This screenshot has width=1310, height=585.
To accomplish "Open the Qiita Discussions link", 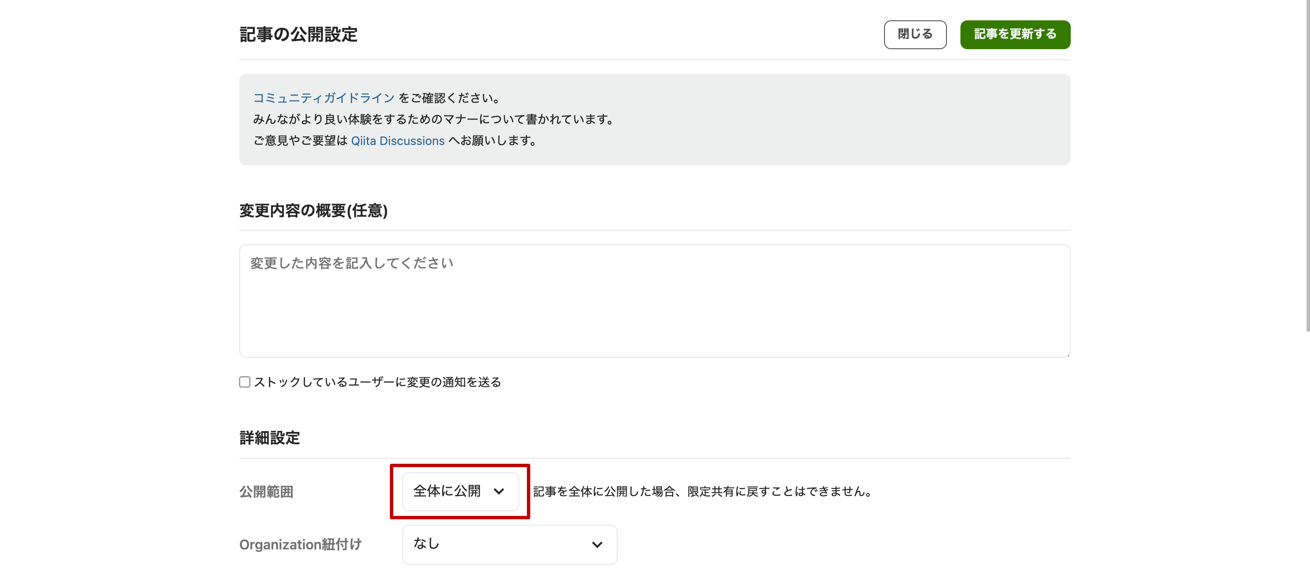I will pyautogui.click(x=397, y=140).
